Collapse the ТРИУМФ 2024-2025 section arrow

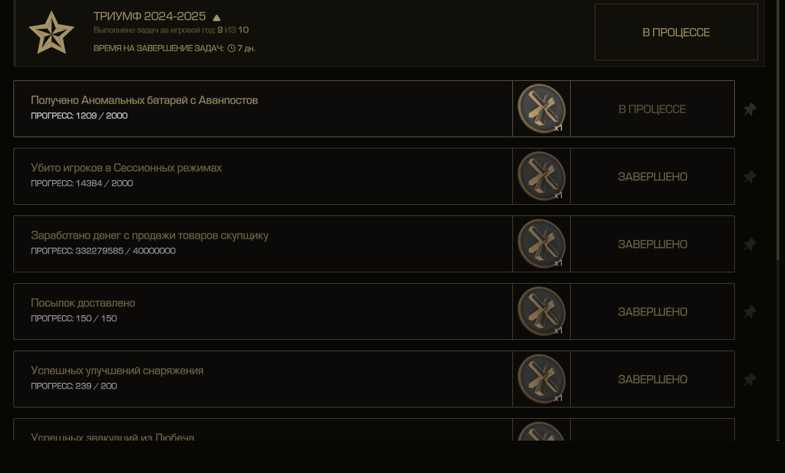pyautogui.click(x=217, y=18)
